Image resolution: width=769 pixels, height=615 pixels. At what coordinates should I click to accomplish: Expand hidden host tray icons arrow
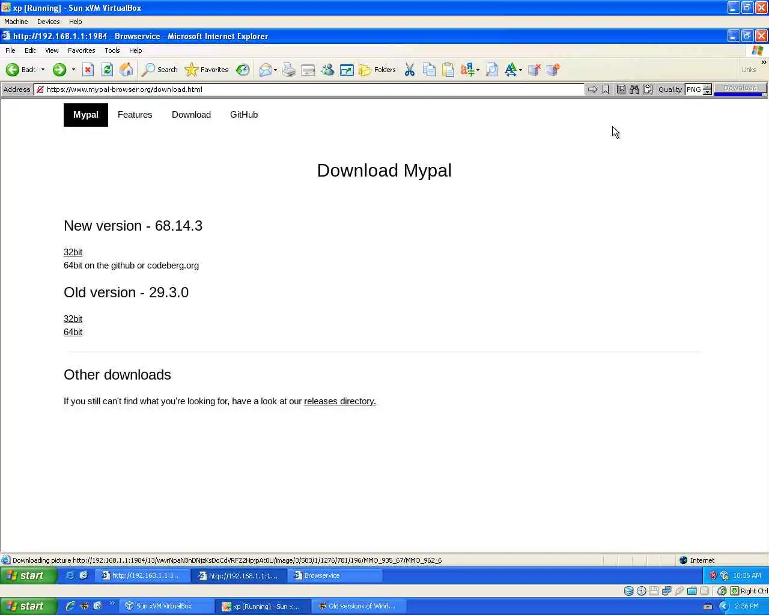click(x=723, y=607)
